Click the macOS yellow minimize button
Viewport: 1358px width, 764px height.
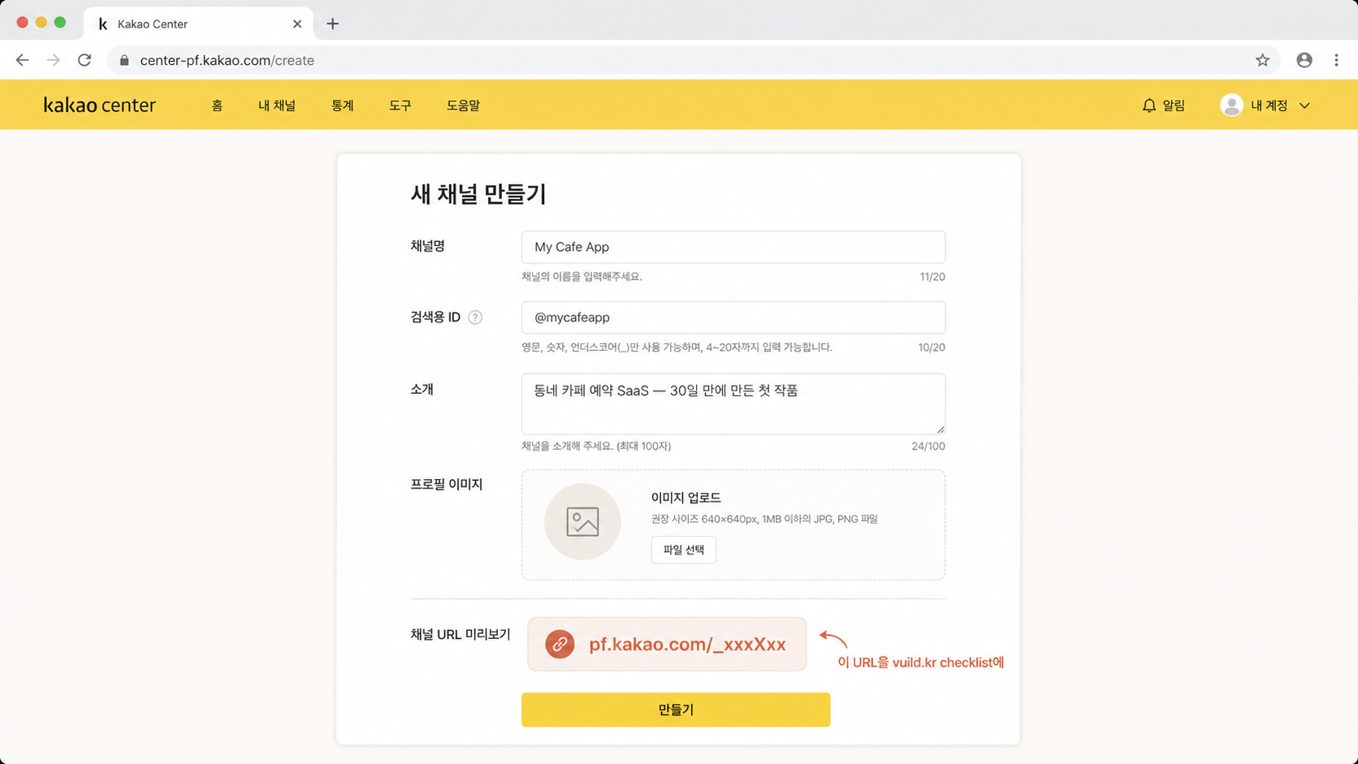point(41,23)
